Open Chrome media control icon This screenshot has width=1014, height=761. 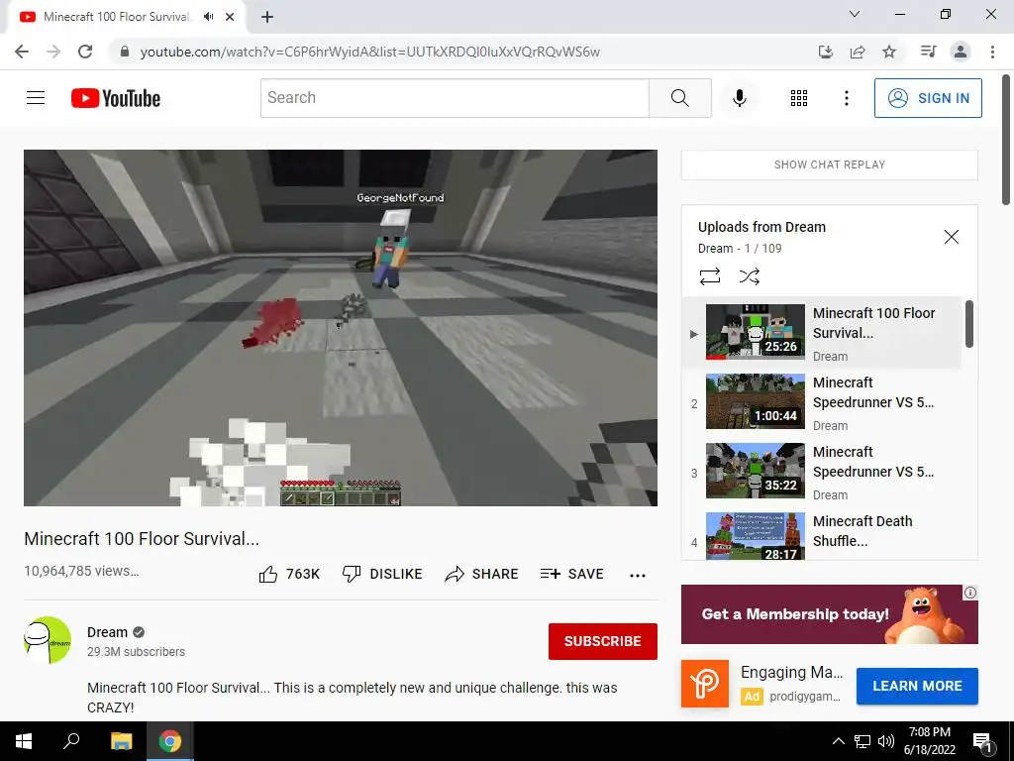(x=928, y=52)
